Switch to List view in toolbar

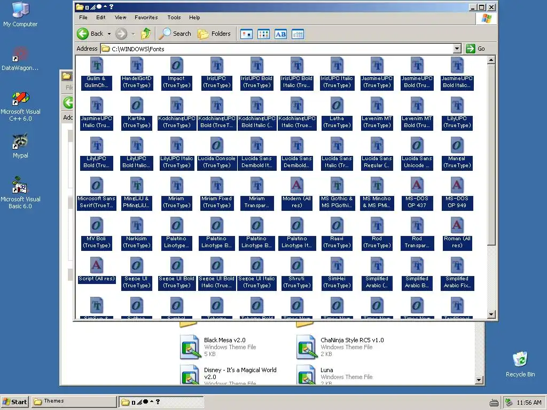[x=264, y=34]
